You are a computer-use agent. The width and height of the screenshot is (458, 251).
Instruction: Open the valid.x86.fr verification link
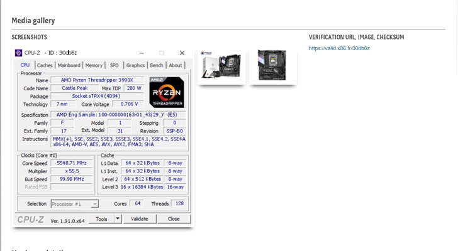[339, 48]
